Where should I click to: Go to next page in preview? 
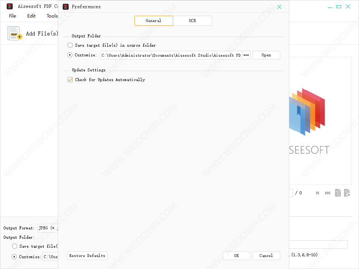click(x=317, y=193)
